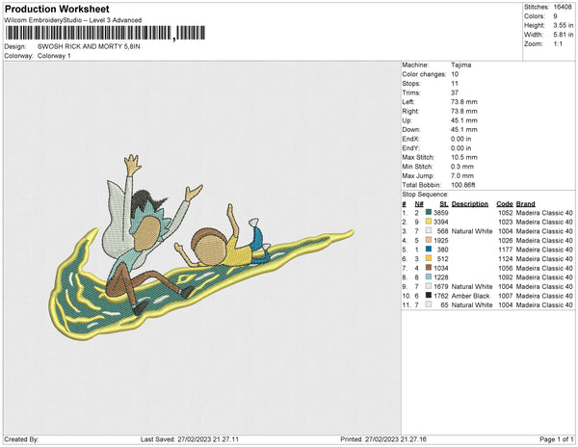Click the Min Stitch value 0.3 mm
The width and height of the screenshot is (578, 447).
pyautogui.click(x=462, y=167)
